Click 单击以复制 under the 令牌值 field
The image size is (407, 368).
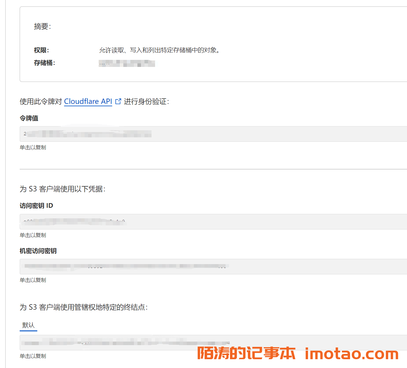pos(33,148)
